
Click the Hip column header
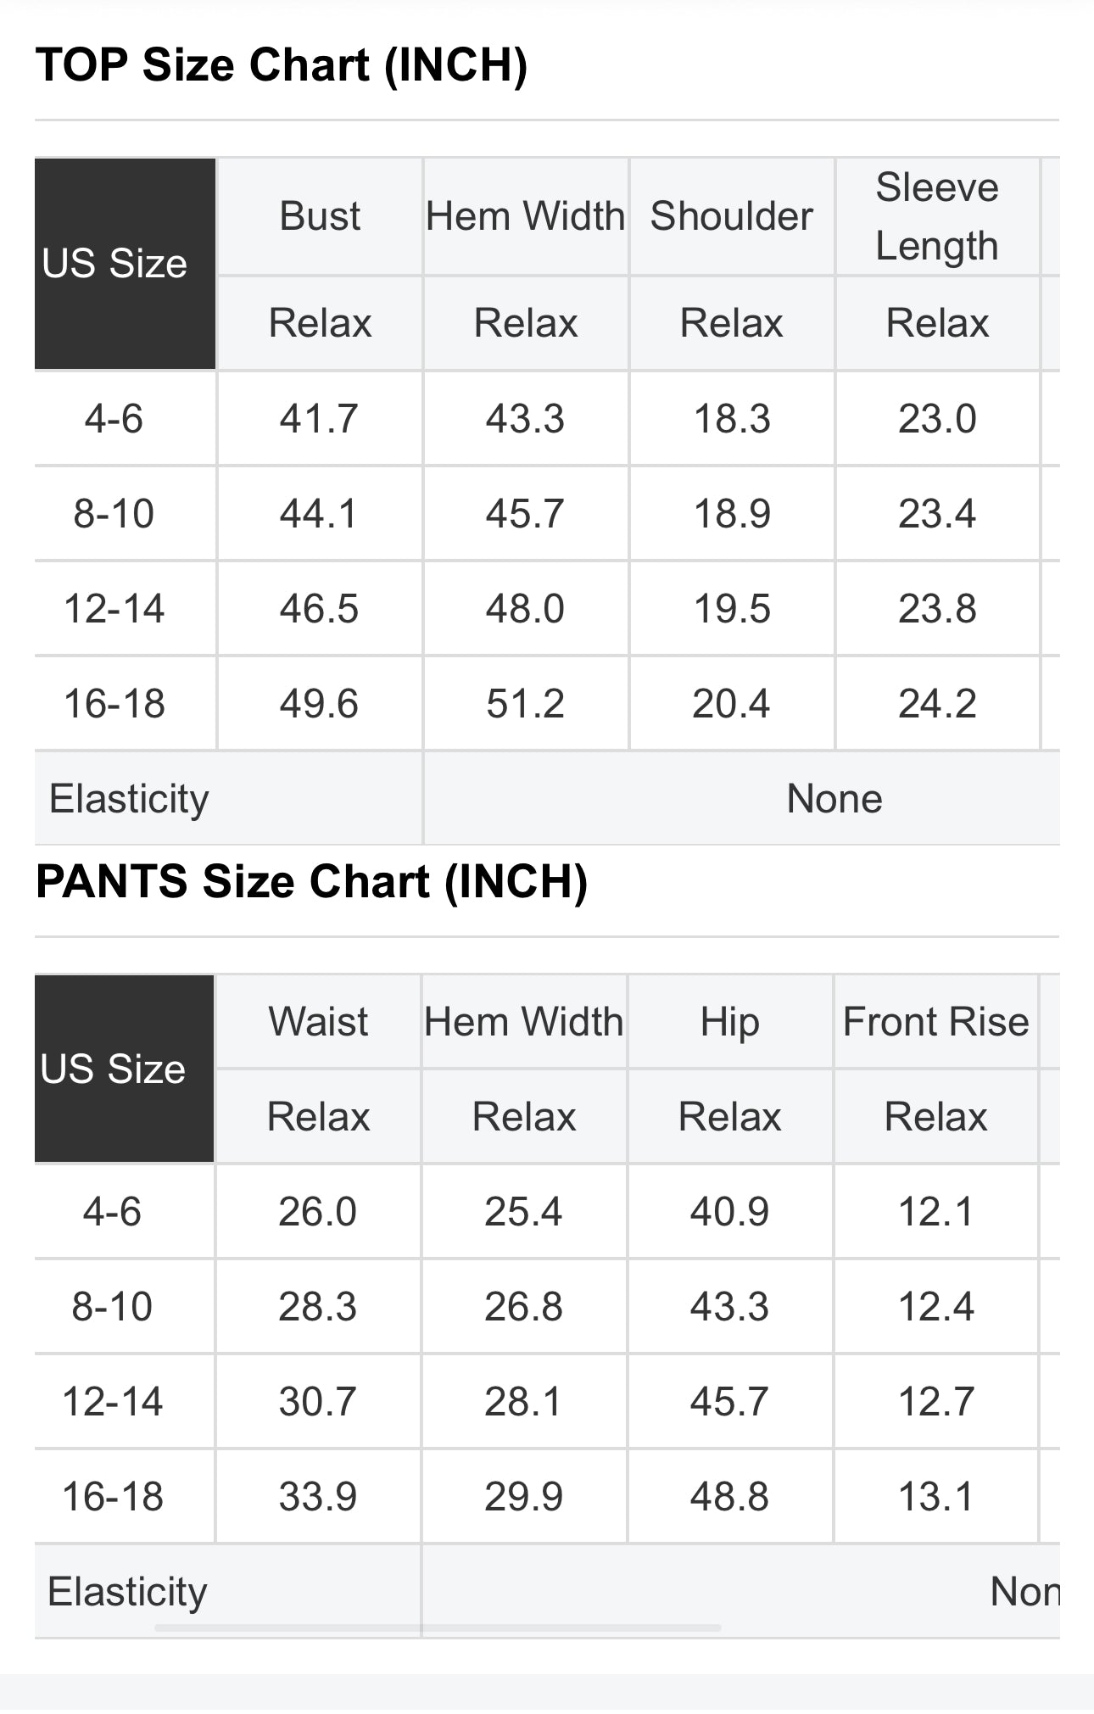pos(729,1021)
